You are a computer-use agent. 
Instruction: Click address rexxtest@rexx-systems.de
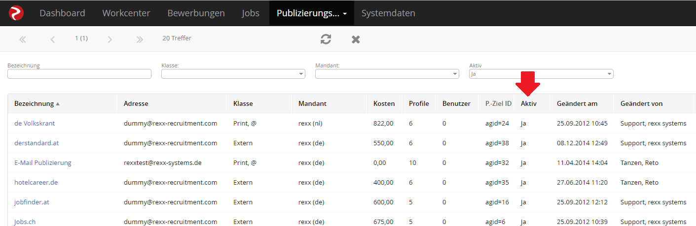pyautogui.click(x=163, y=162)
